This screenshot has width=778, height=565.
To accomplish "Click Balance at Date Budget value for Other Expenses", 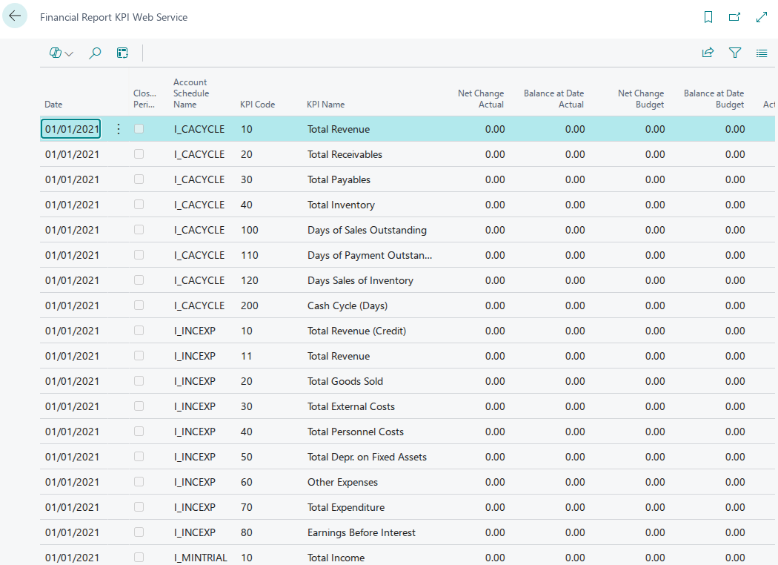I will (735, 483).
